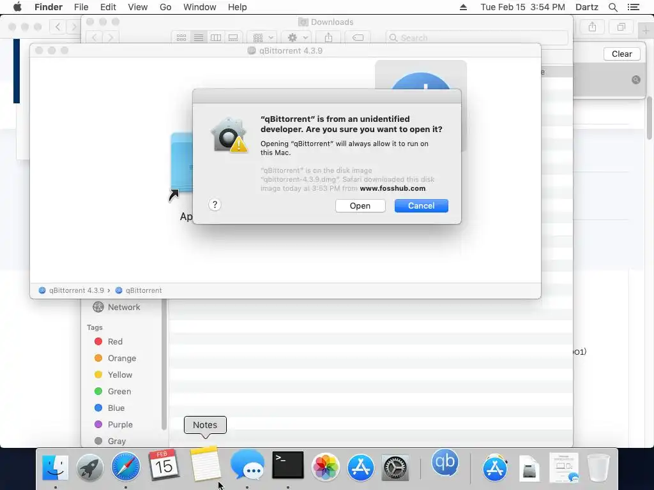Open Messages from the Dock
Image resolution: width=654 pixels, height=490 pixels.
click(247, 465)
